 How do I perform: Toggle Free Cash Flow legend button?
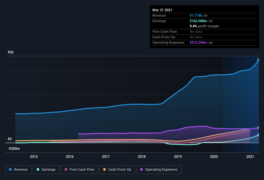tap(79, 170)
